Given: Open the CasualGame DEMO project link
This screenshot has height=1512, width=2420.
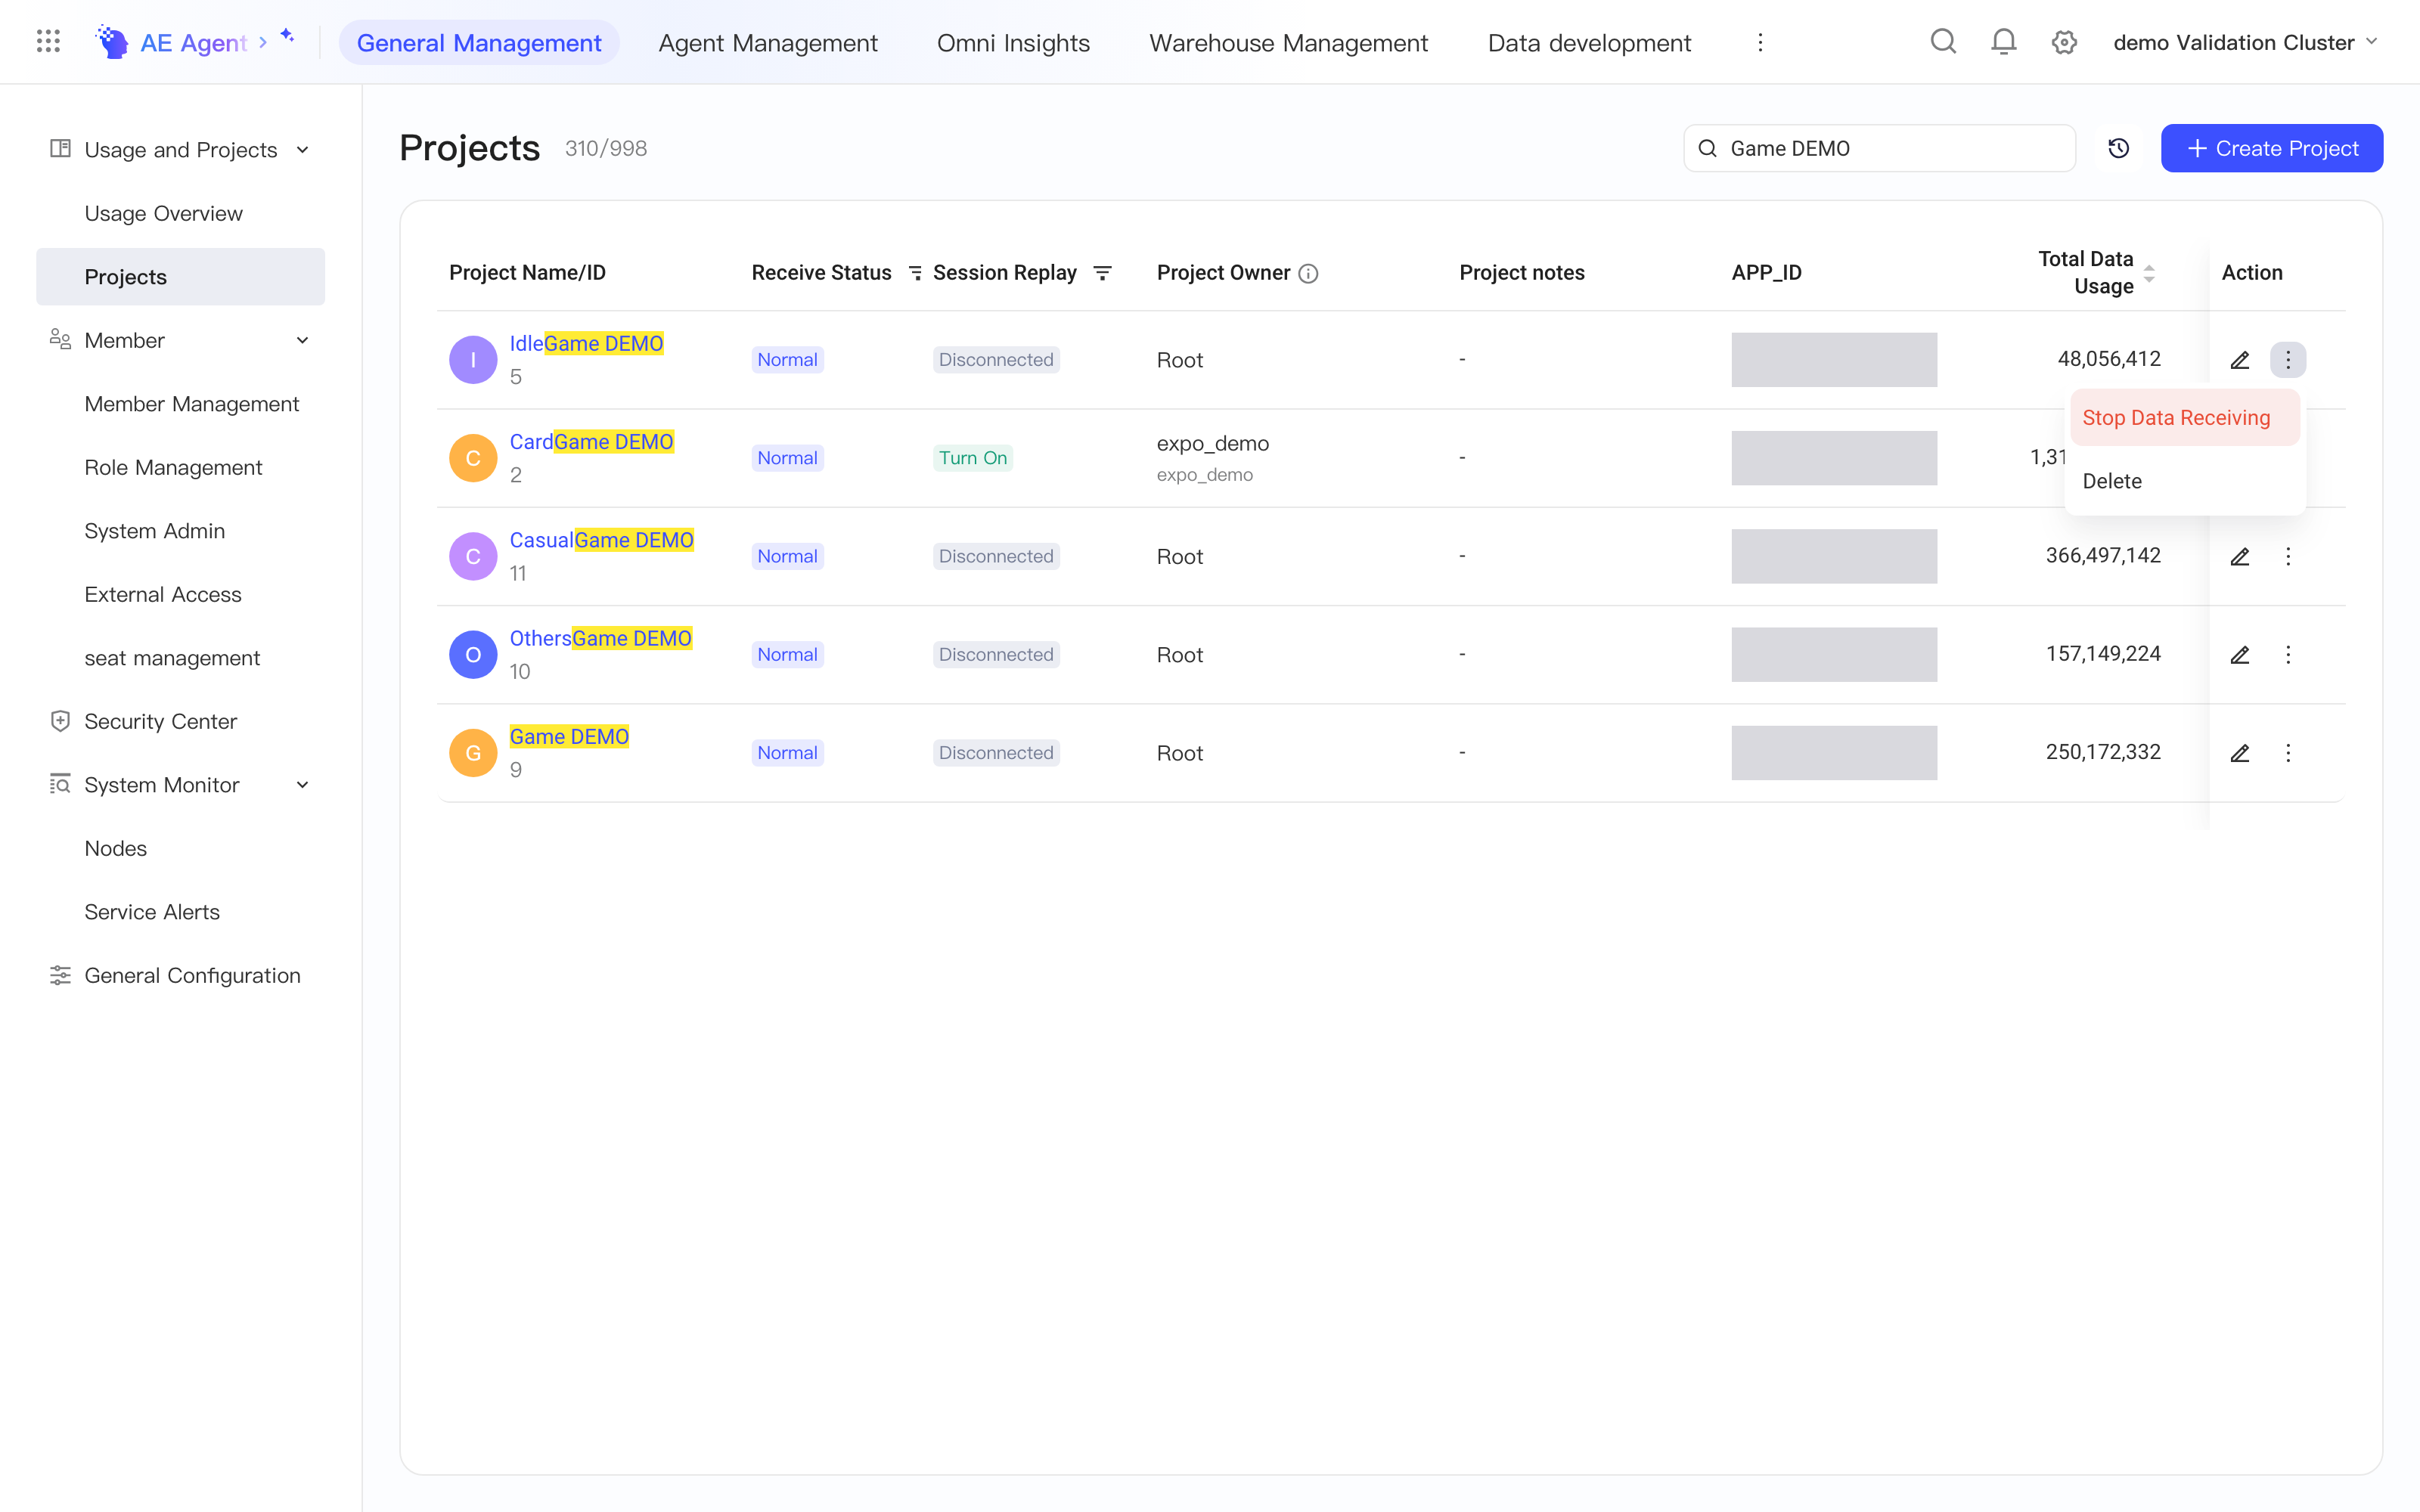Looking at the screenshot, I should [601, 540].
